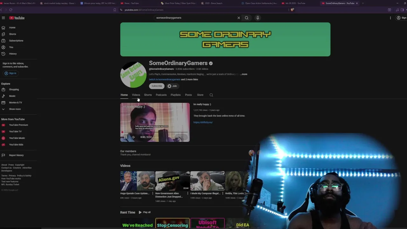This screenshot has width=407, height=229.
Task: Click the sidebar Sign in button
Action: 10,73
